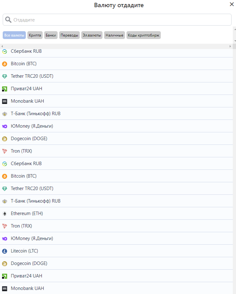Click the Ethereum diamond icon
Screen dimensions: 236x294
tap(5, 213)
